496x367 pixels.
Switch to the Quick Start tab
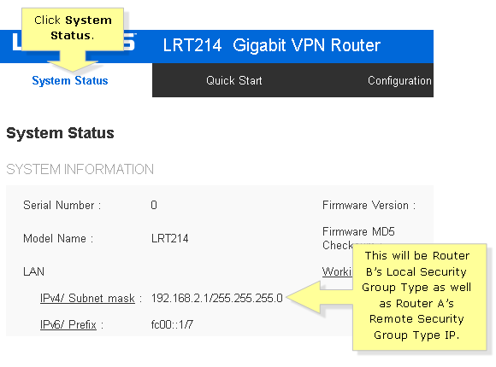pos(234,80)
